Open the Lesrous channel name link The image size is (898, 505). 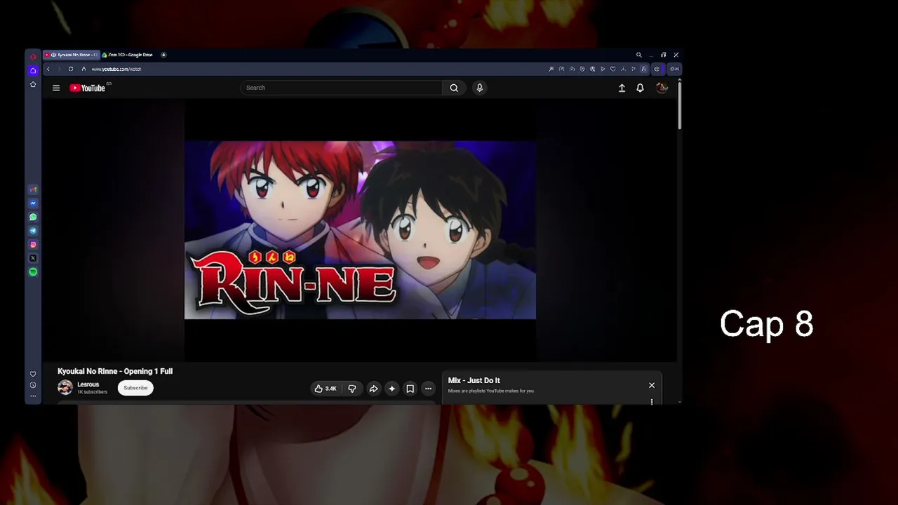point(88,384)
